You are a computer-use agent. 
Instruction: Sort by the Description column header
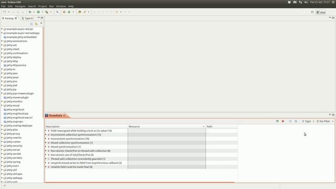click(86, 127)
